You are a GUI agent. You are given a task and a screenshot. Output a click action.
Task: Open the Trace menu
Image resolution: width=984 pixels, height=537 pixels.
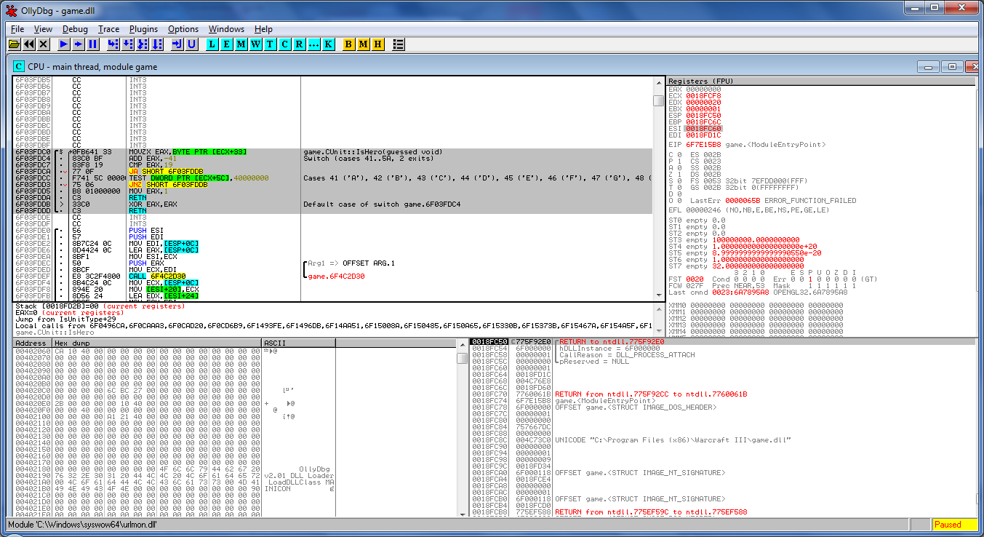108,29
